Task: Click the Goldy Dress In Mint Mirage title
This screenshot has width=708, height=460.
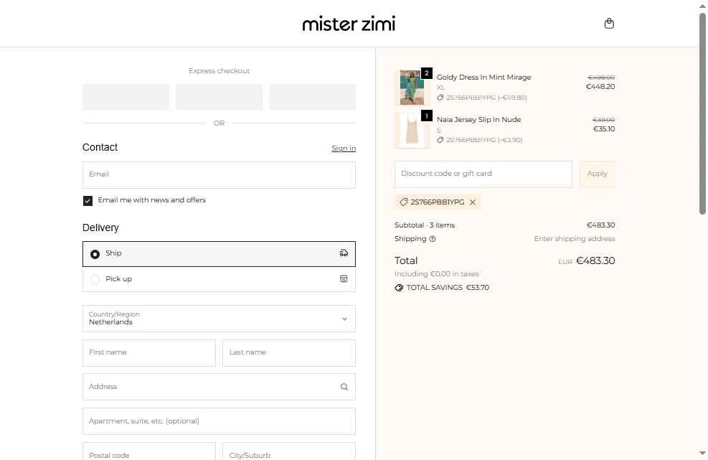Action: pos(483,78)
